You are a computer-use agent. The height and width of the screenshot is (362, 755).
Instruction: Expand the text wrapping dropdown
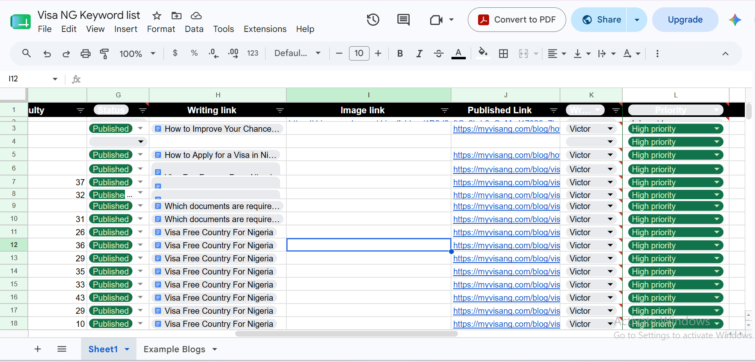tap(613, 54)
